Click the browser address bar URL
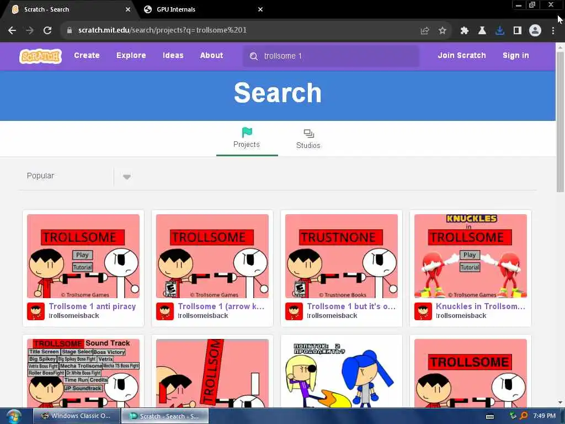This screenshot has width=565, height=424. tap(162, 30)
